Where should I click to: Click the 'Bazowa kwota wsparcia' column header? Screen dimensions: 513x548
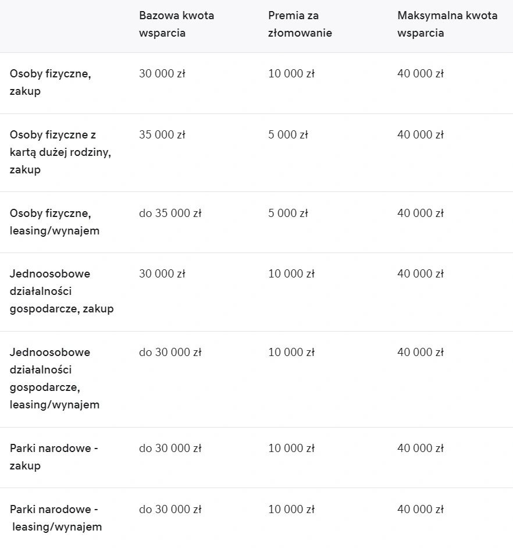tap(176, 24)
